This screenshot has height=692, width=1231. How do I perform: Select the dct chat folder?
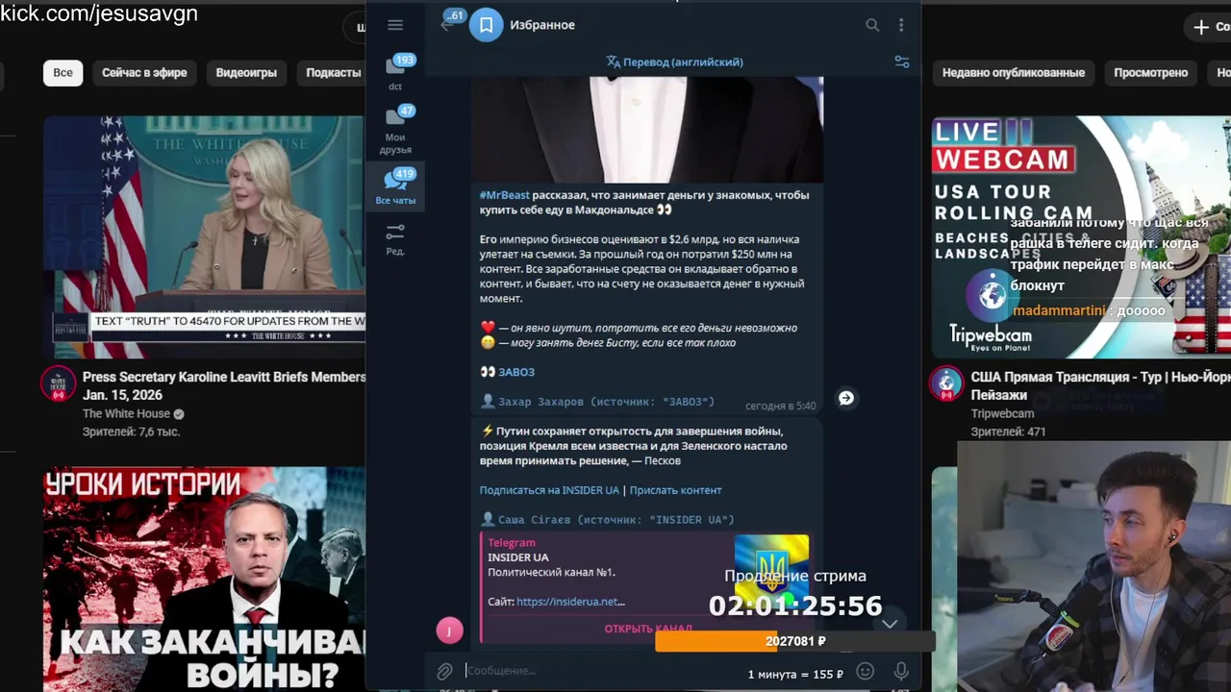(395, 73)
